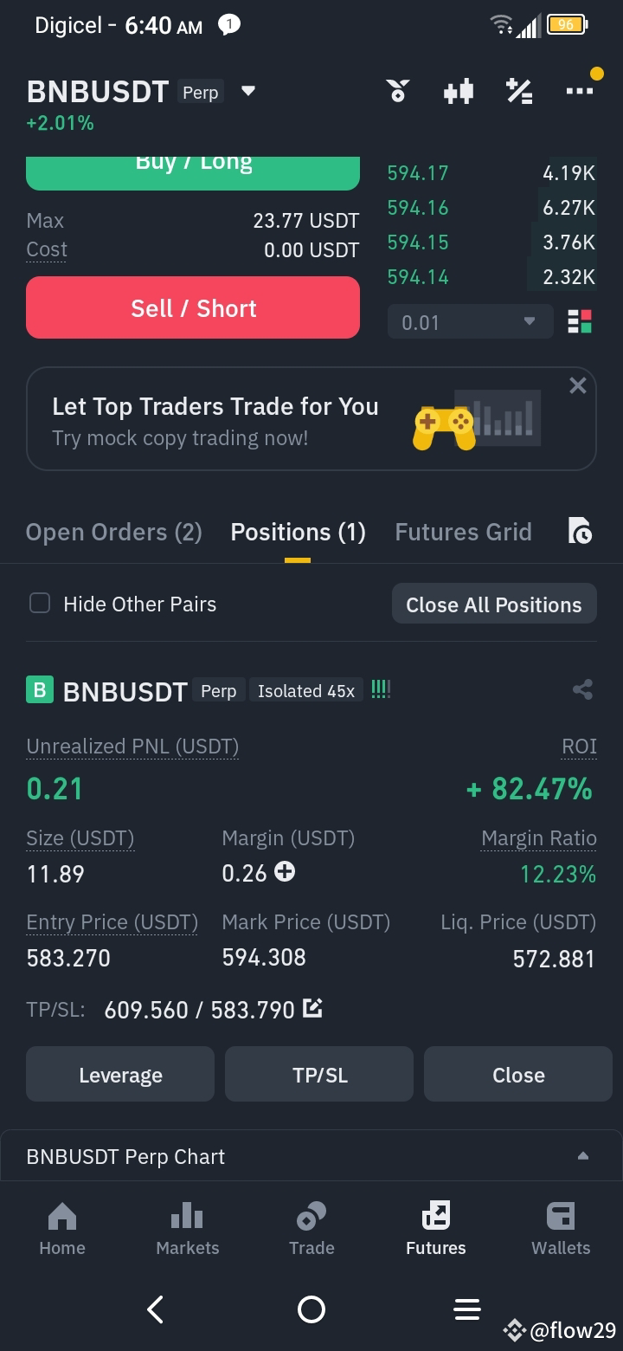Switch order book layout view icon

pos(580,322)
